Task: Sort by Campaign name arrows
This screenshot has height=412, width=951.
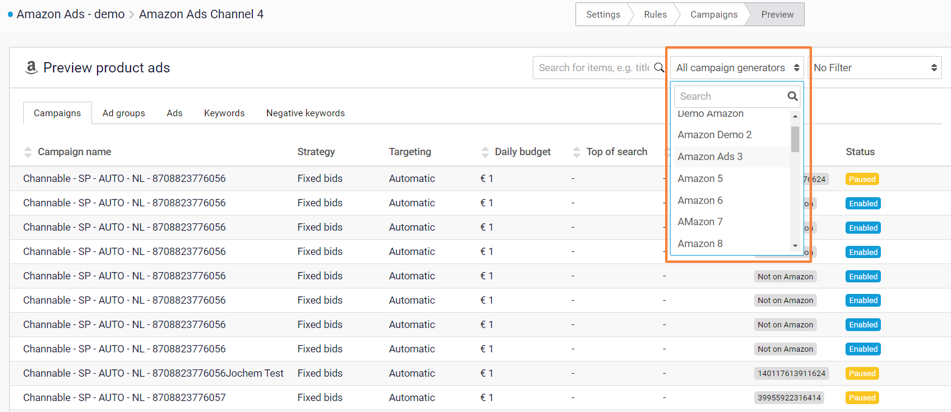Action: 28,152
